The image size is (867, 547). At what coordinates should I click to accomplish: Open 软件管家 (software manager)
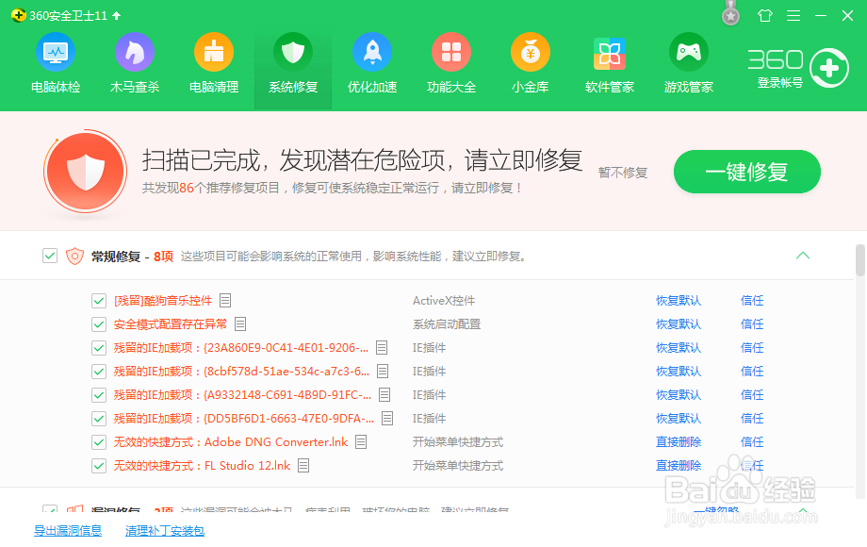pos(609,63)
